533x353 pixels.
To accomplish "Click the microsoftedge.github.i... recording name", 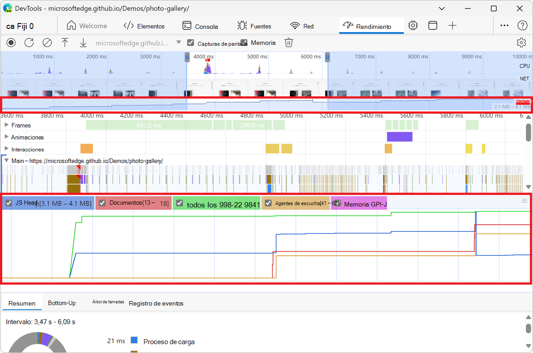I will pyautogui.click(x=132, y=43).
